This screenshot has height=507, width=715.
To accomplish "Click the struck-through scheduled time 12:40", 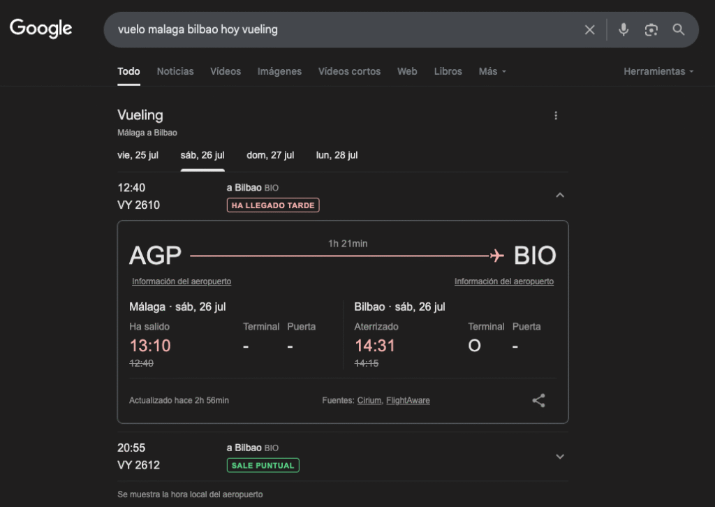I will point(141,363).
